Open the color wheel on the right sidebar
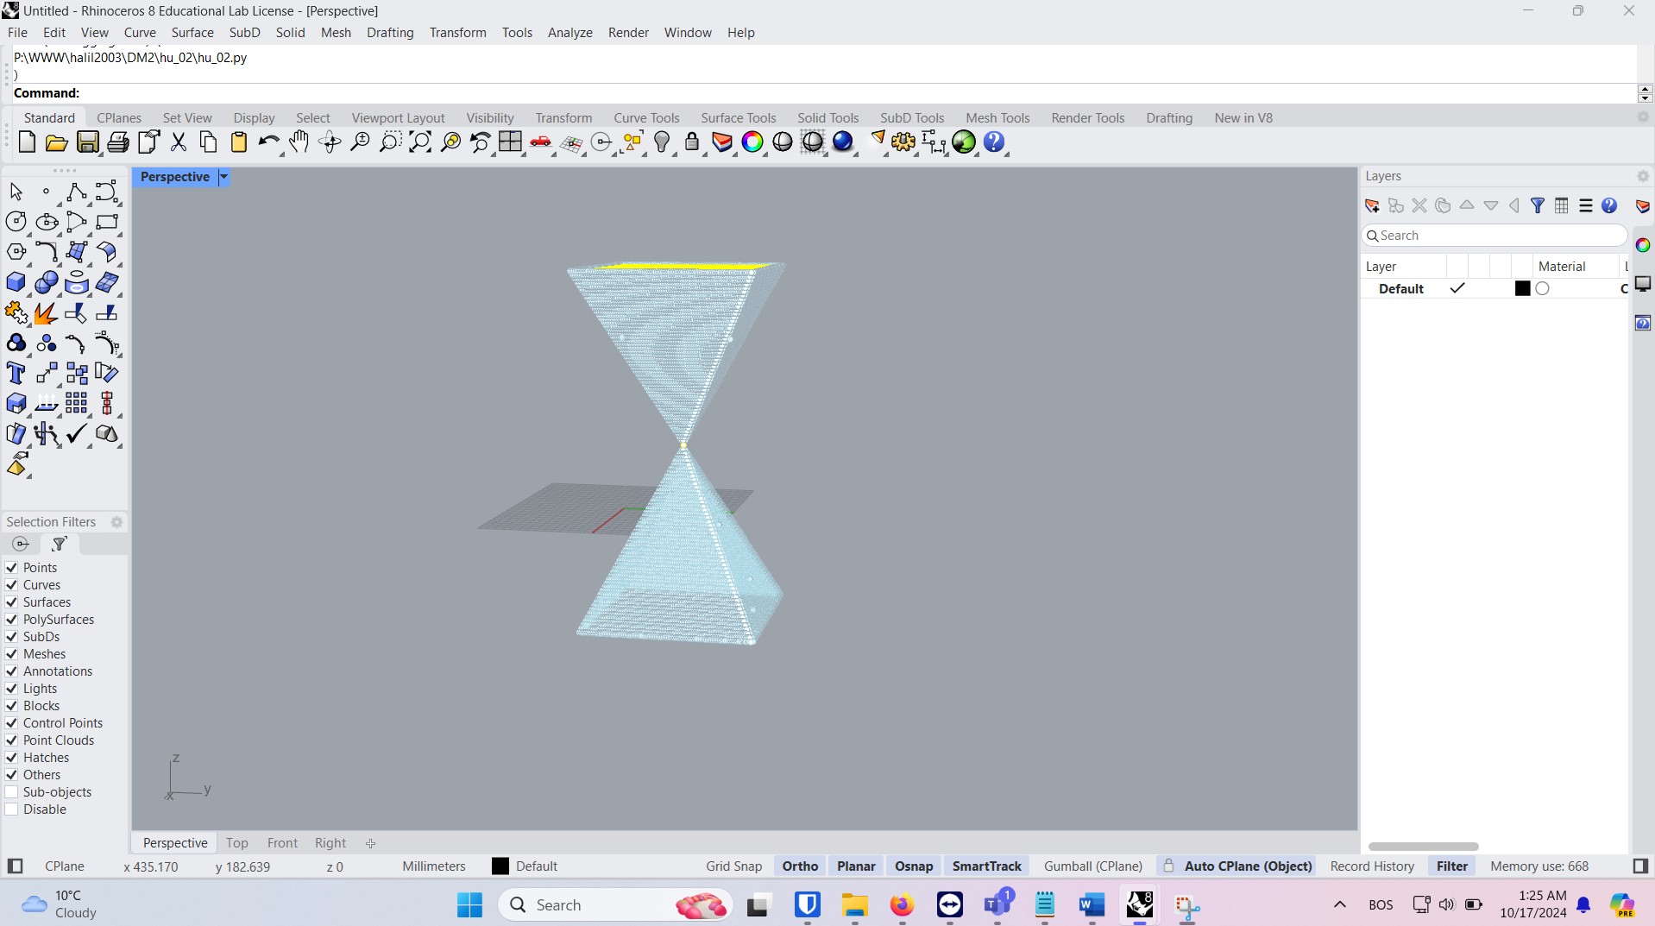 (x=1643, y=245)
